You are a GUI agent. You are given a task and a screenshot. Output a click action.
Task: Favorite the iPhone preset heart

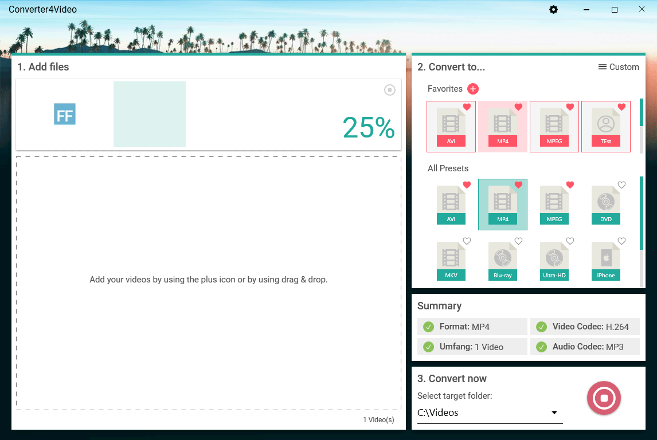[622, 241]
